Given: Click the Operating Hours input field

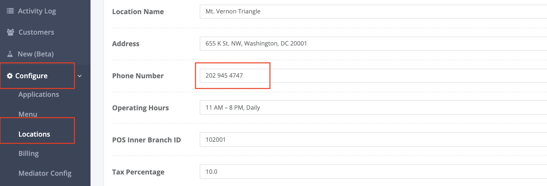Looking at the screenshot, I should tap(373, 108).
